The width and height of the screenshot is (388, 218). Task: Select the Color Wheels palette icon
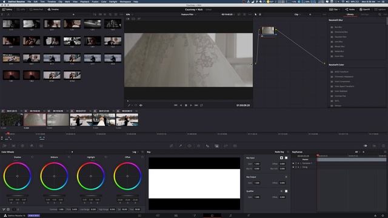22,146
